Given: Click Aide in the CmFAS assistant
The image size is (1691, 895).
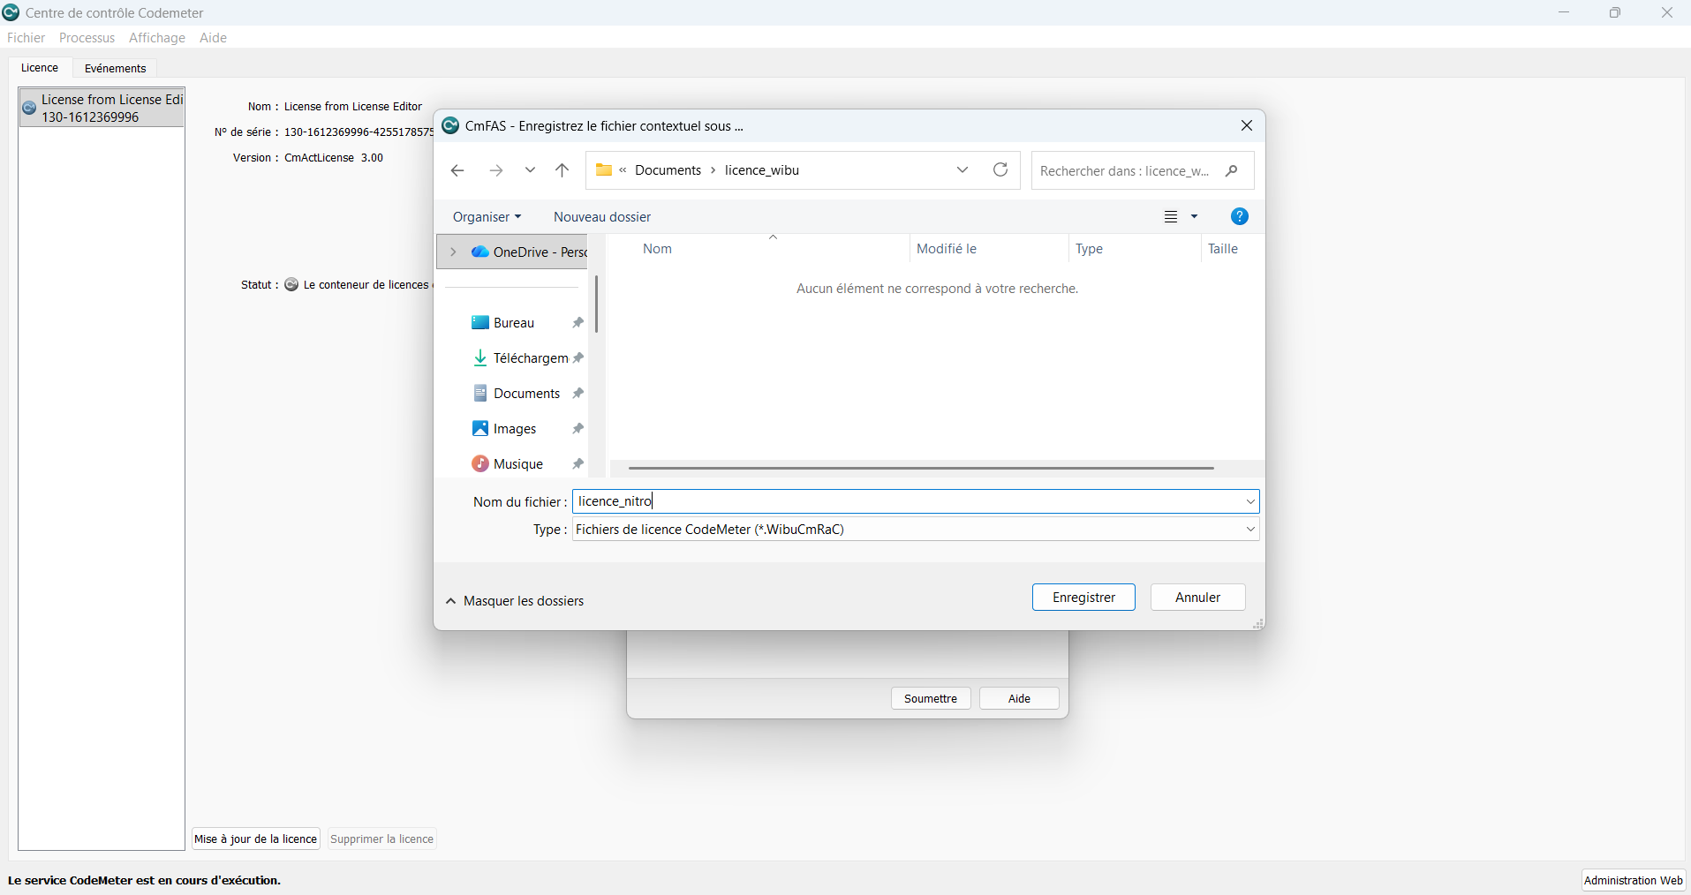Looking at the screenshot, I should [x=1019, y=698].
